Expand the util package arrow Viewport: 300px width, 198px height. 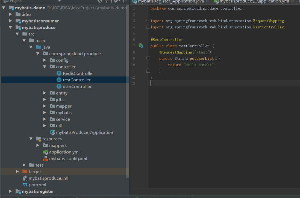(x=45, y=126)
